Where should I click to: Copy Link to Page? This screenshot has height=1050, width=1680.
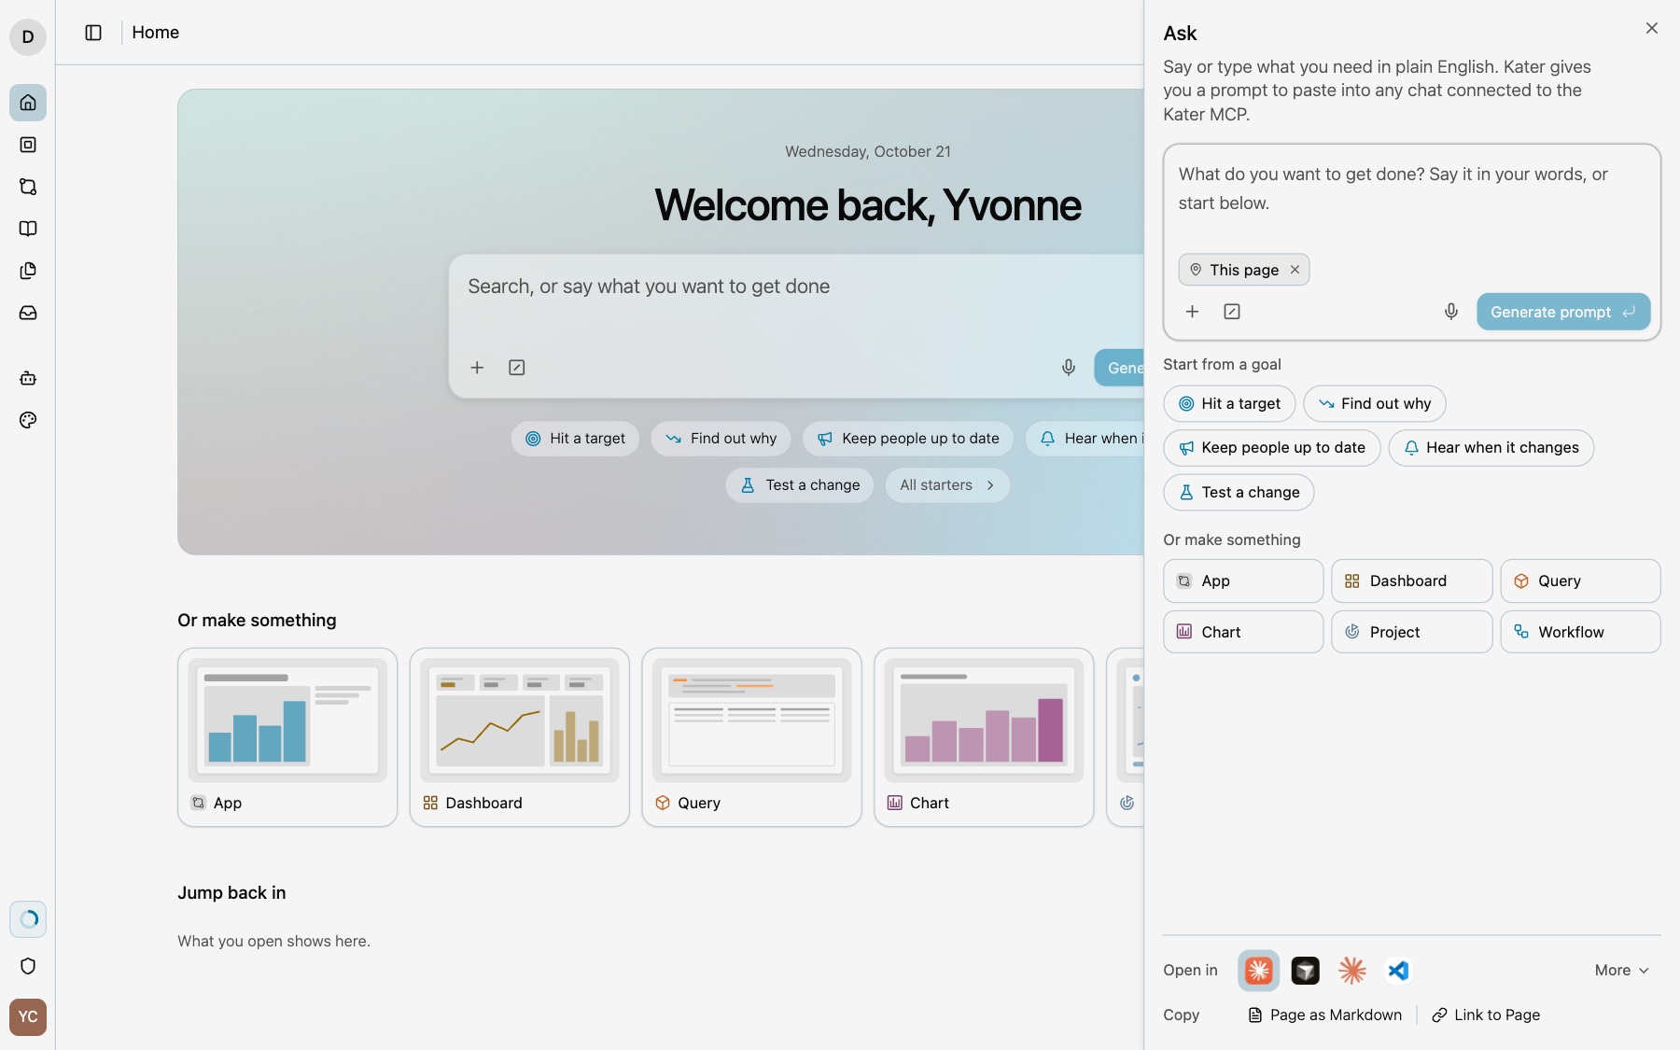click(x=1486, y=1015)
